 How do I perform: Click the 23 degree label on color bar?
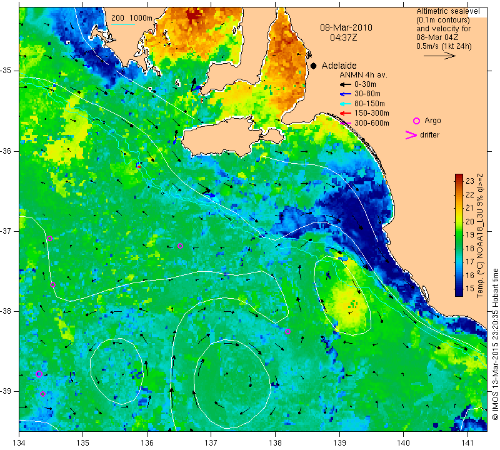pyautogui.click(x=470, y=181)
